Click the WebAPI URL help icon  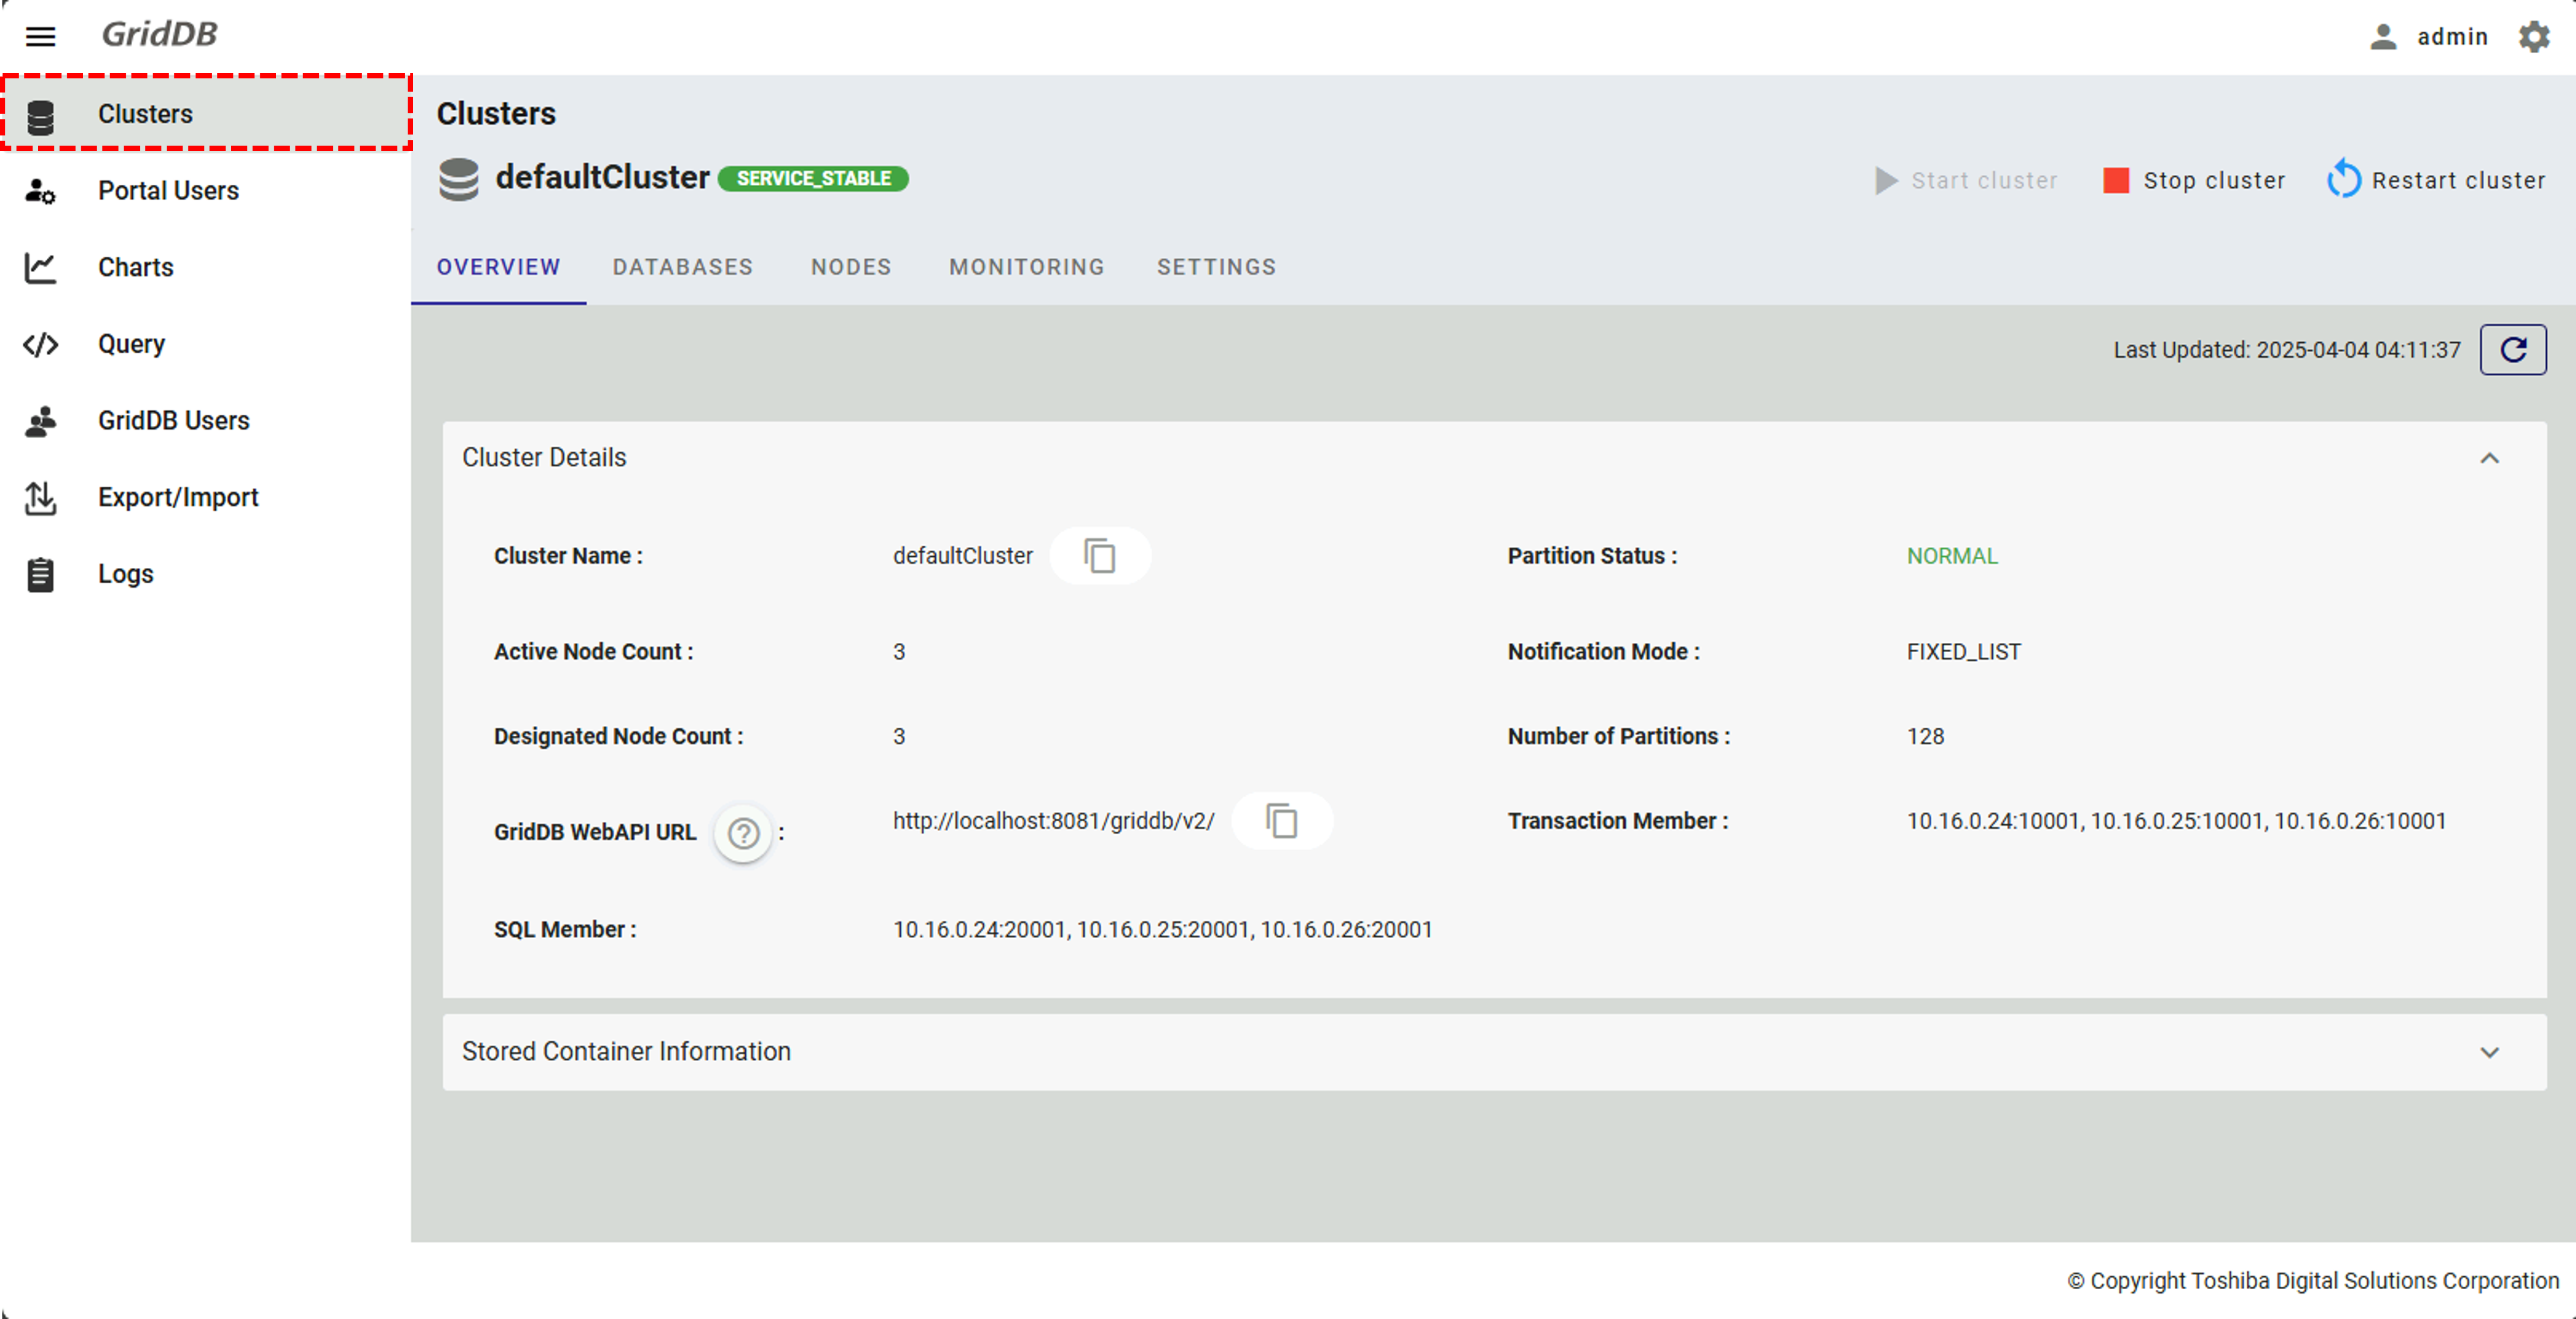[743, 832]
